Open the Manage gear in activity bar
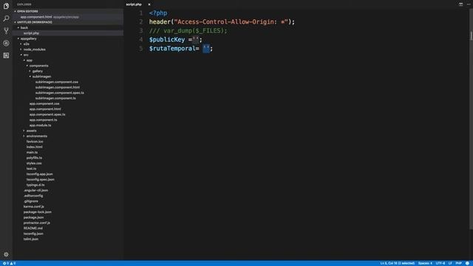473x266 pixels. 6,254
